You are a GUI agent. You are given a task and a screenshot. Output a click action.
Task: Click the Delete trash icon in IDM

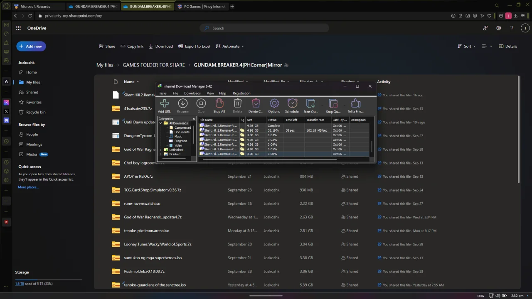pyautogui.click(x=237, y=103)
